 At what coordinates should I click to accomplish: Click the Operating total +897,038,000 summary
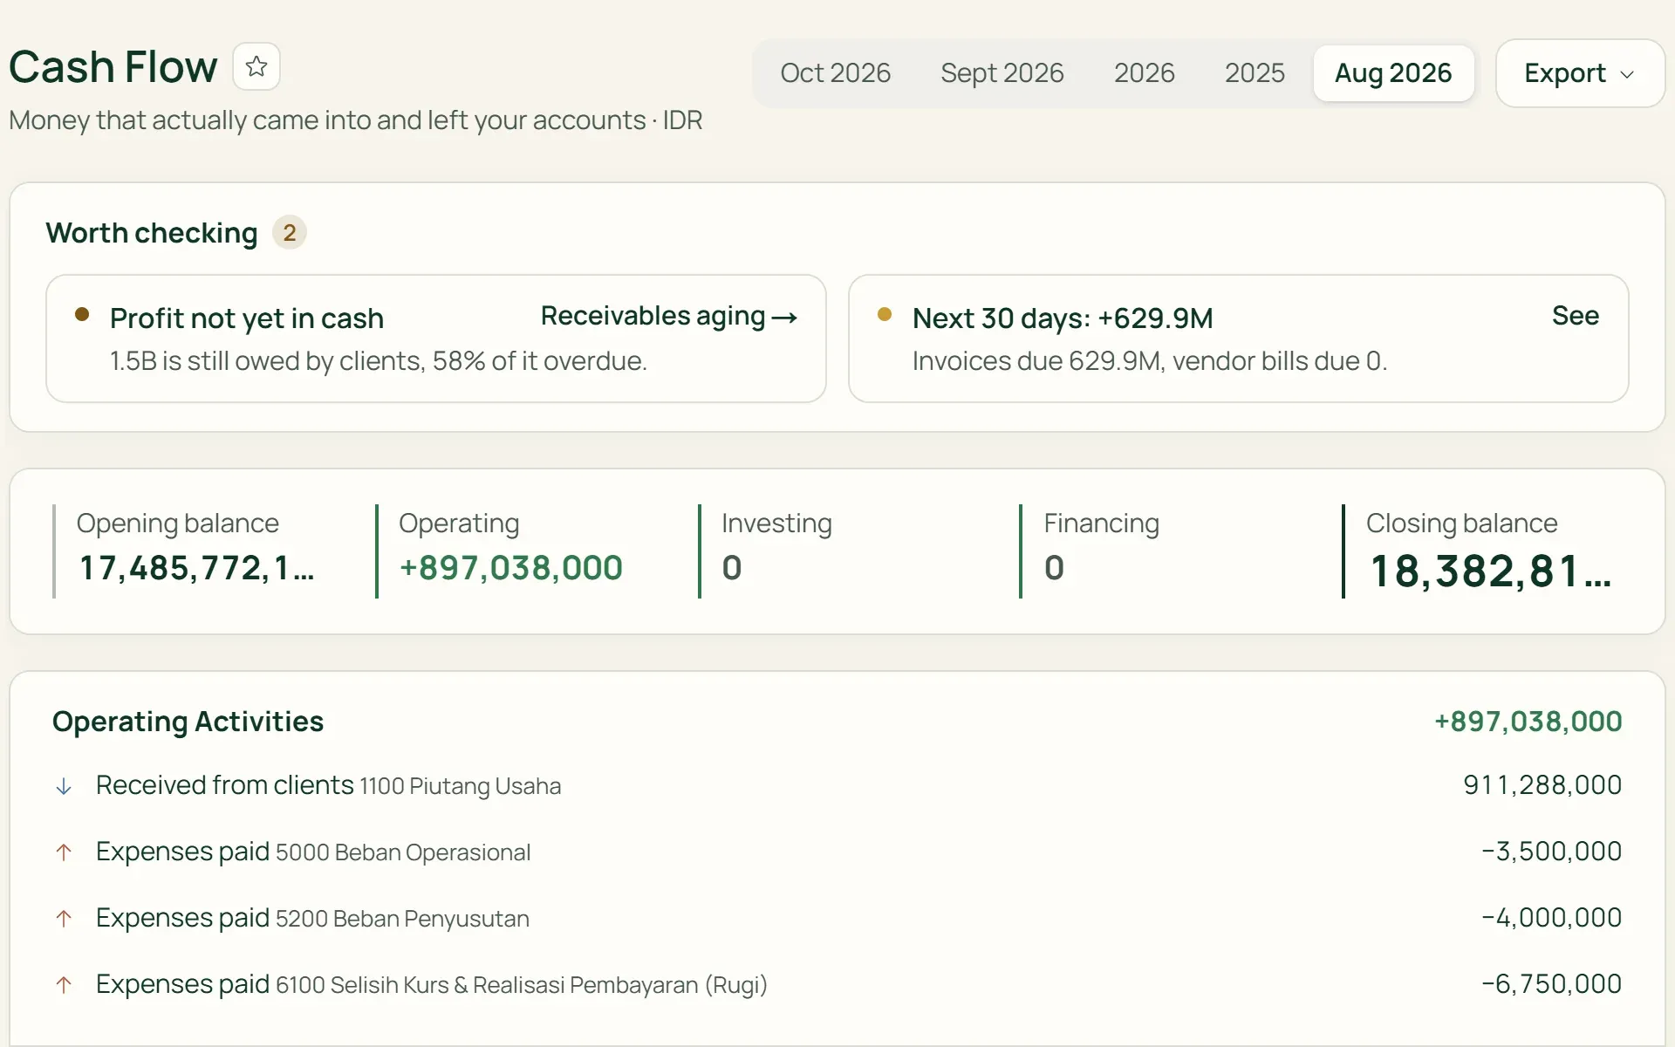(x=511, y=568)
